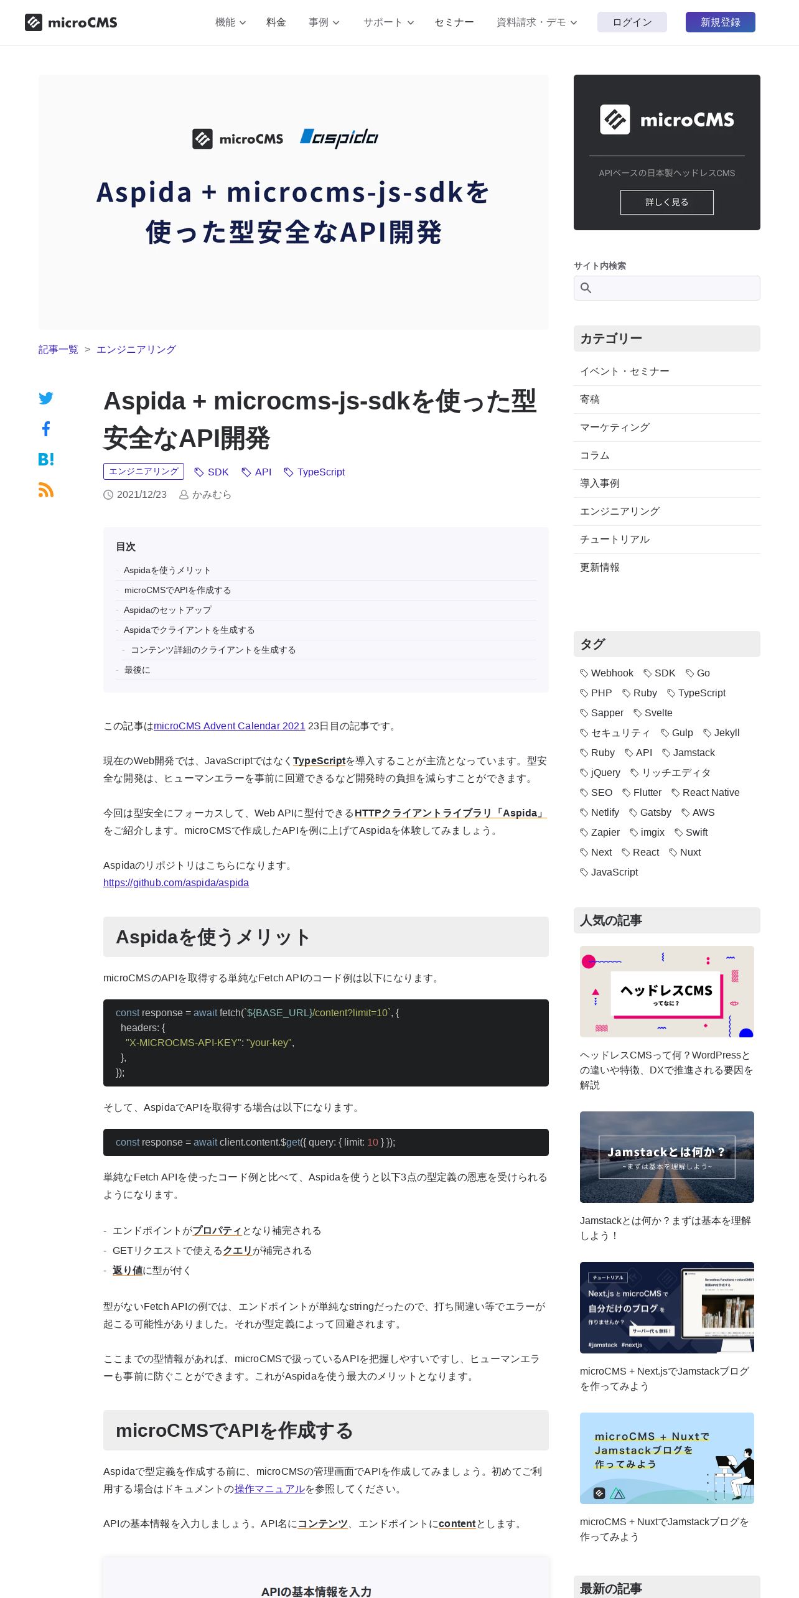Viewport: 799px width, 1598px height.
Task: Click the microCMS logo in header
Action: [71, 22]
